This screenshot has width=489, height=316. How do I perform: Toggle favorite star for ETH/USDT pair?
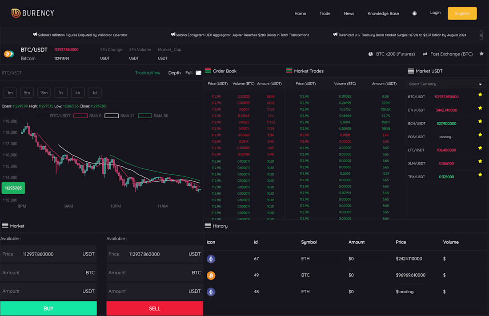click(480, 108)
